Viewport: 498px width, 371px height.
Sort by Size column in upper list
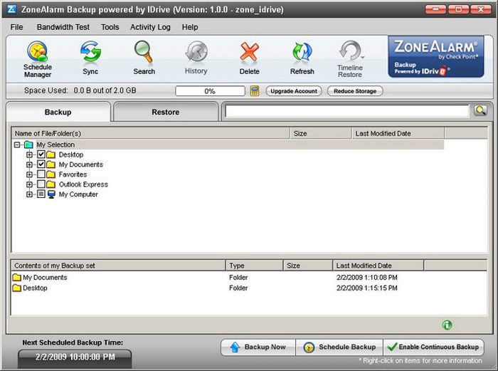(321, 134)
